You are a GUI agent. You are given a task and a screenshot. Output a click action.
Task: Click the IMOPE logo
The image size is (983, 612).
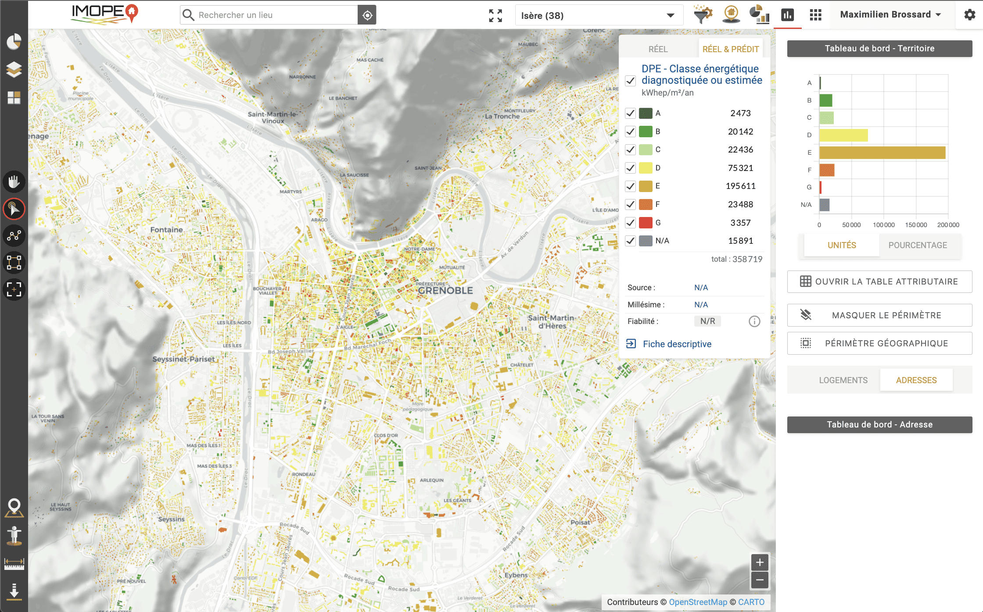tap(105, 14)
